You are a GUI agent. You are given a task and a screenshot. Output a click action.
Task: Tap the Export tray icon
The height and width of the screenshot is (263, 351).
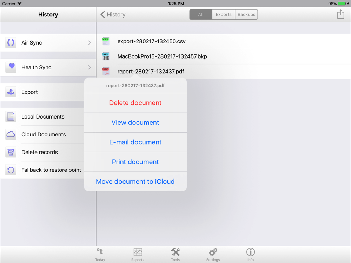coord(11,92)
